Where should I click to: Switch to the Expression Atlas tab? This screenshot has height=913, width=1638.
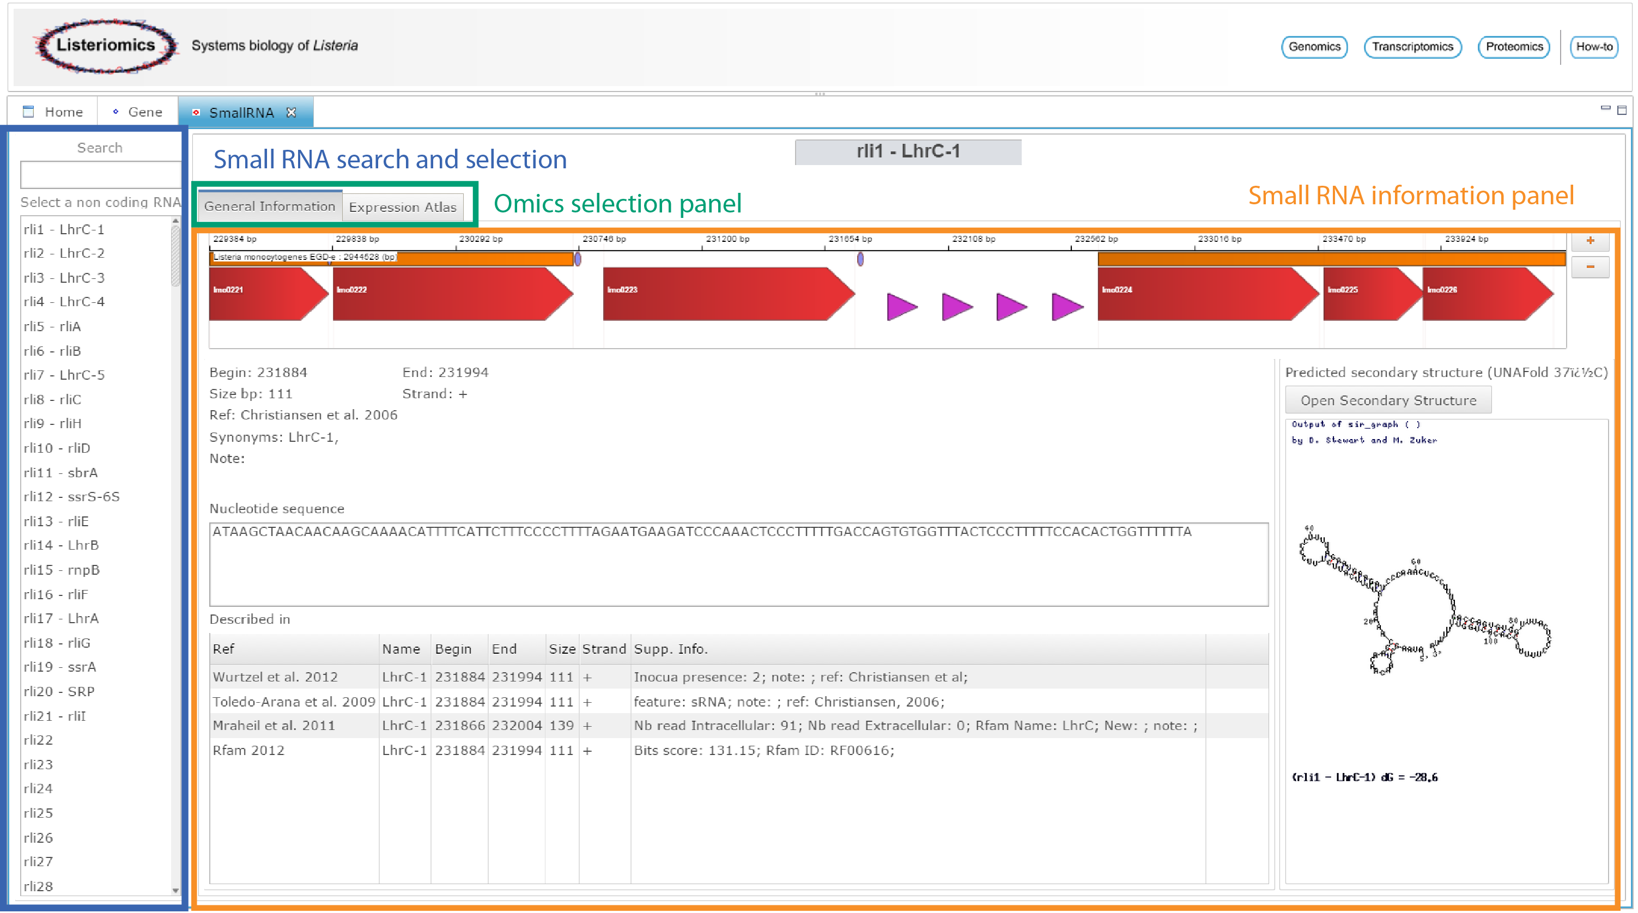point(403,206)
